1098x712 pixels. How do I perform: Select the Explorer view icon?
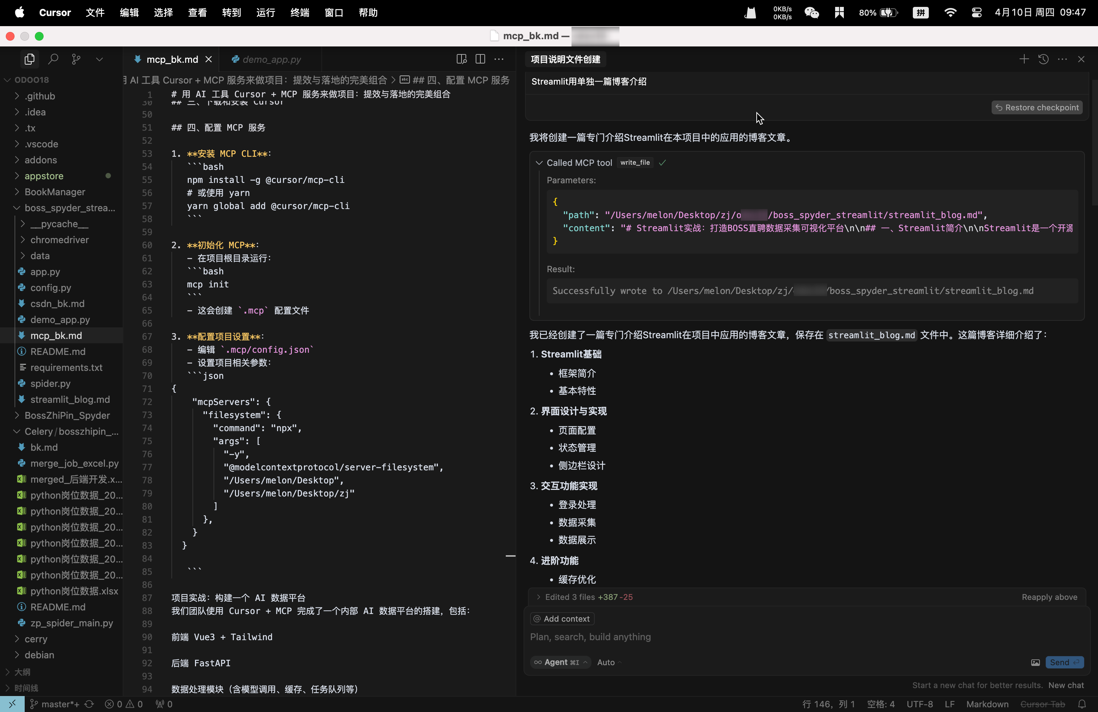[29, 59]
